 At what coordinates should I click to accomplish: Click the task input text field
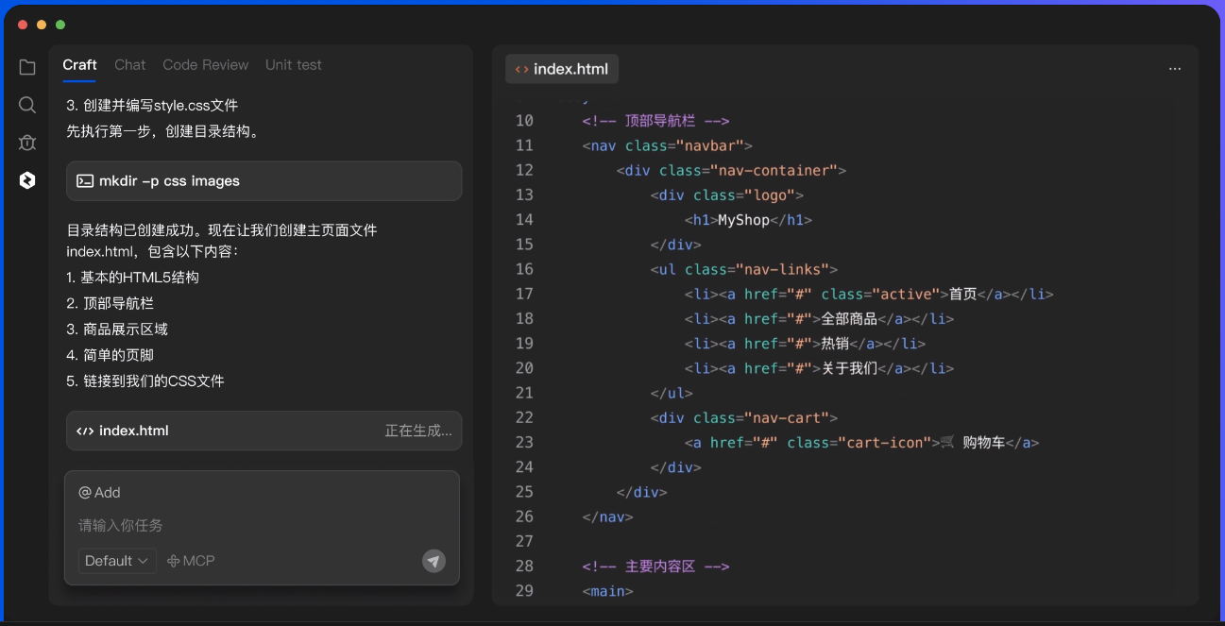tap(262, 525)
